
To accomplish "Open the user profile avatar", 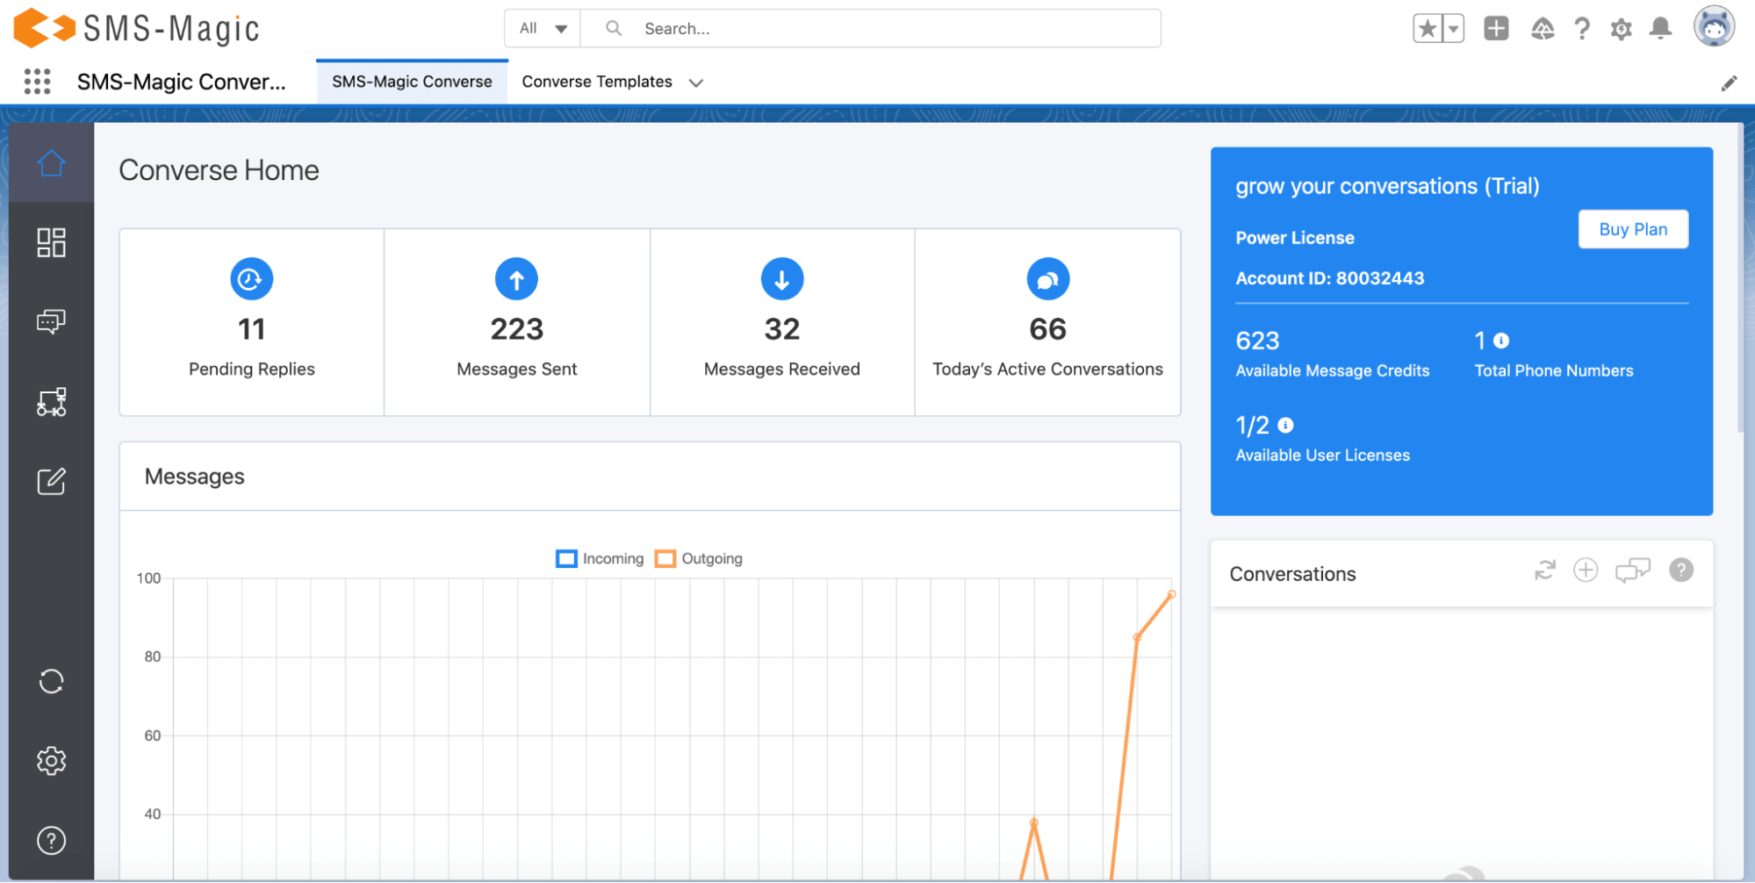I will pos(1714,26).
